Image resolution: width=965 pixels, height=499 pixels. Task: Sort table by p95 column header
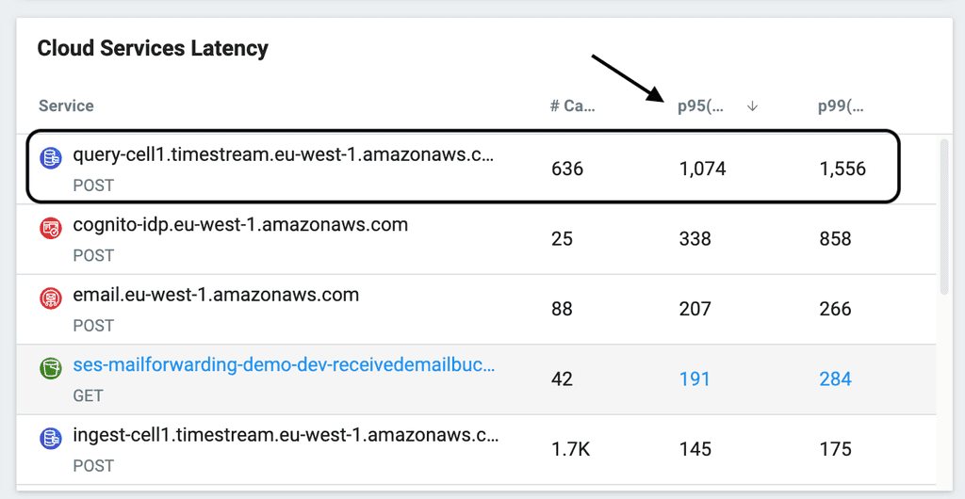click(700, 106)
